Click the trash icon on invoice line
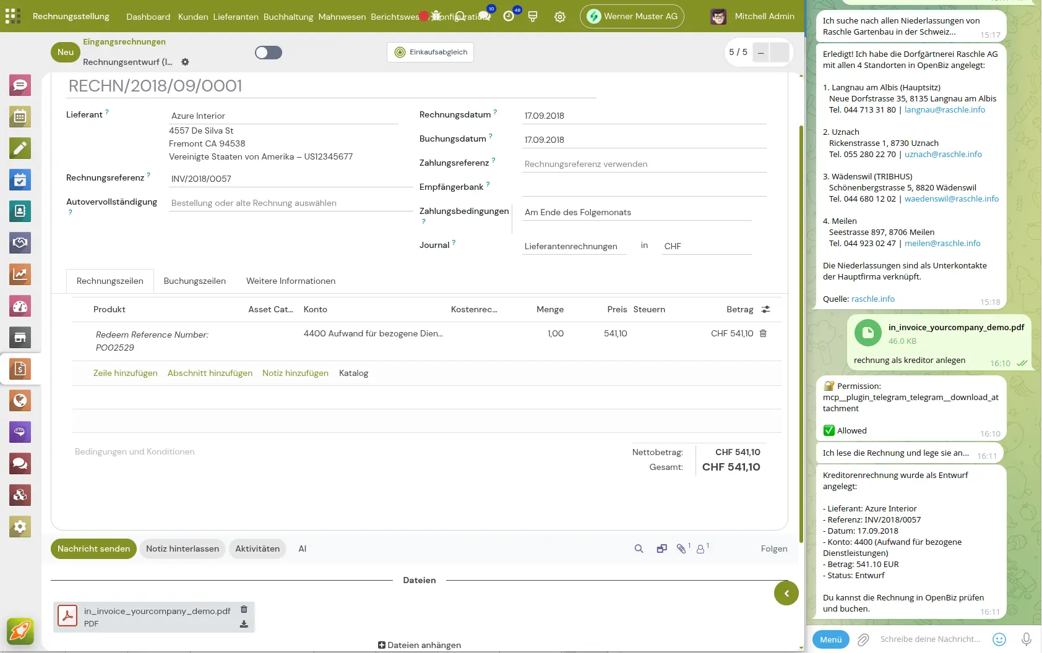The height and width of the screenshot is (653, 1042). 763,333
